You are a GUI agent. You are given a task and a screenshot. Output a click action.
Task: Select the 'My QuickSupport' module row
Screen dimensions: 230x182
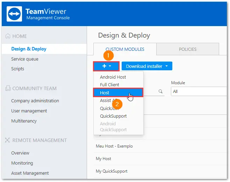click(x=160, y=171)
